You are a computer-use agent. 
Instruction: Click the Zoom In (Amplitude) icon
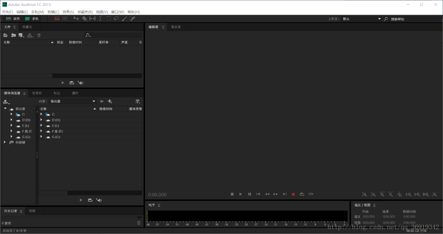coord(365,195)
